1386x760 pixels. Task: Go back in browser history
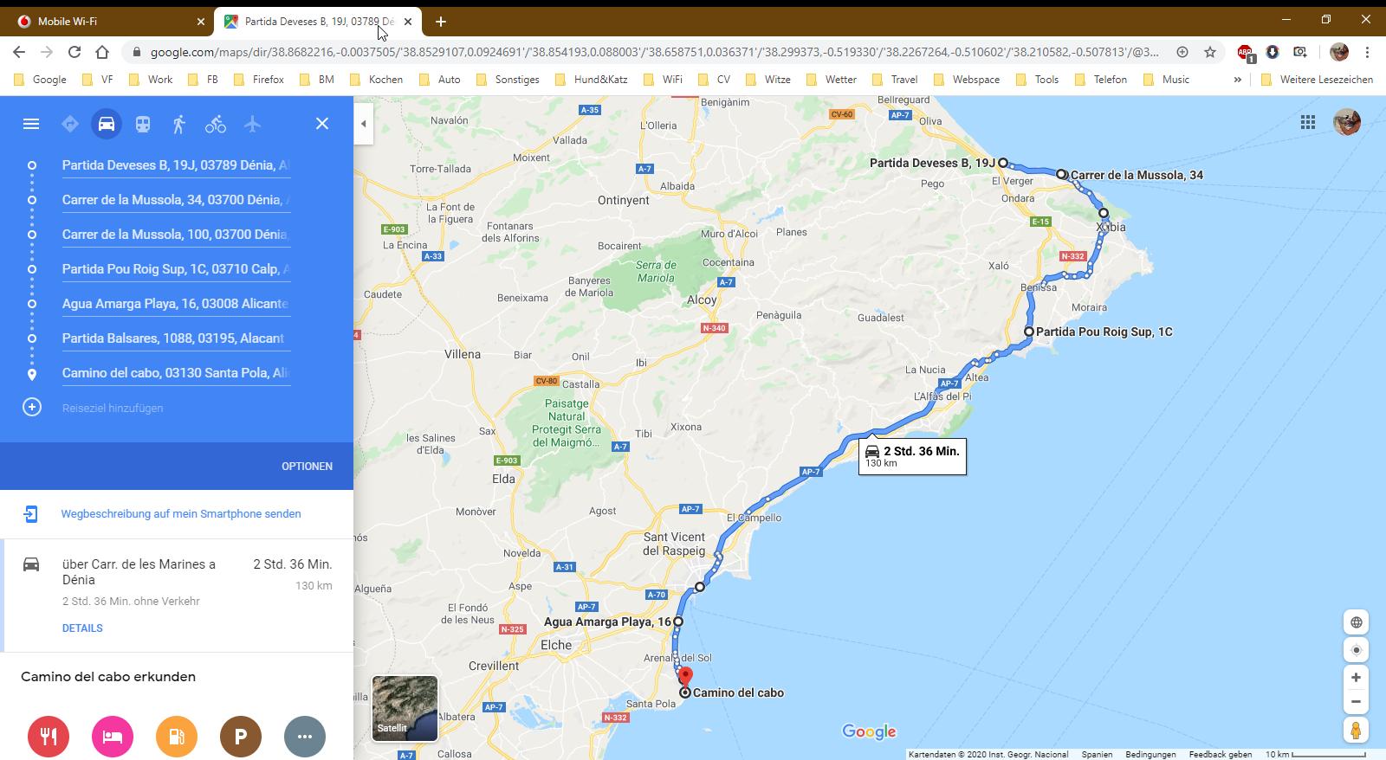(x=19, y=52)
